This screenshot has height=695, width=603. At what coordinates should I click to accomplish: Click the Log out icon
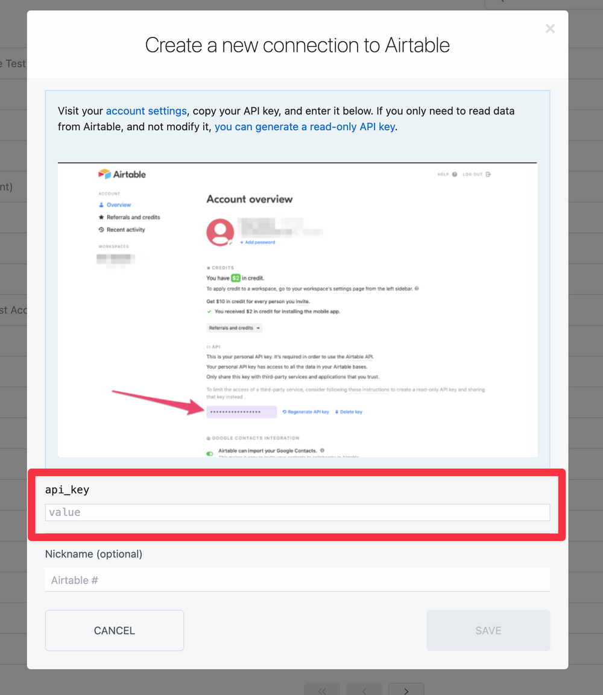coord(488,174)
